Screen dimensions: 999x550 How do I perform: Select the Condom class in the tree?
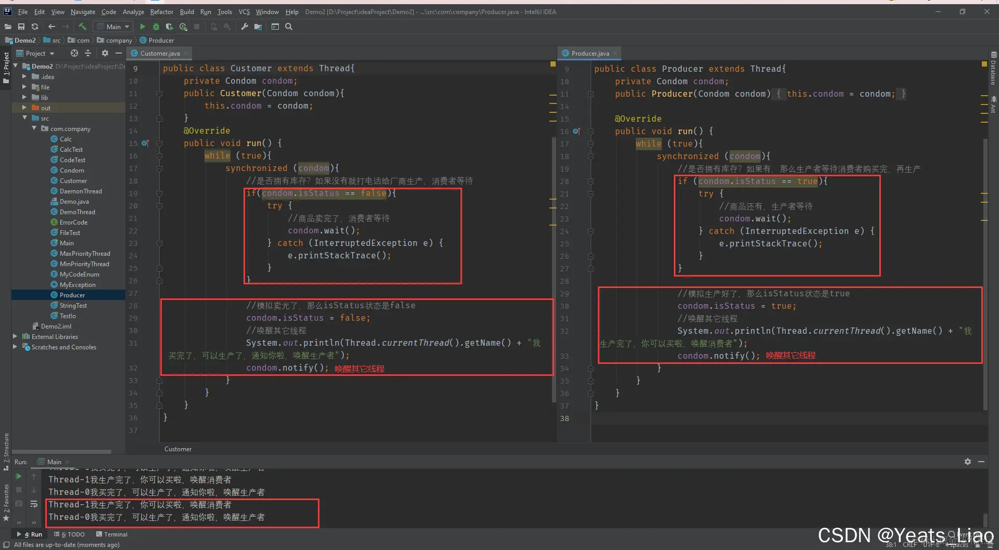point(72,170)
